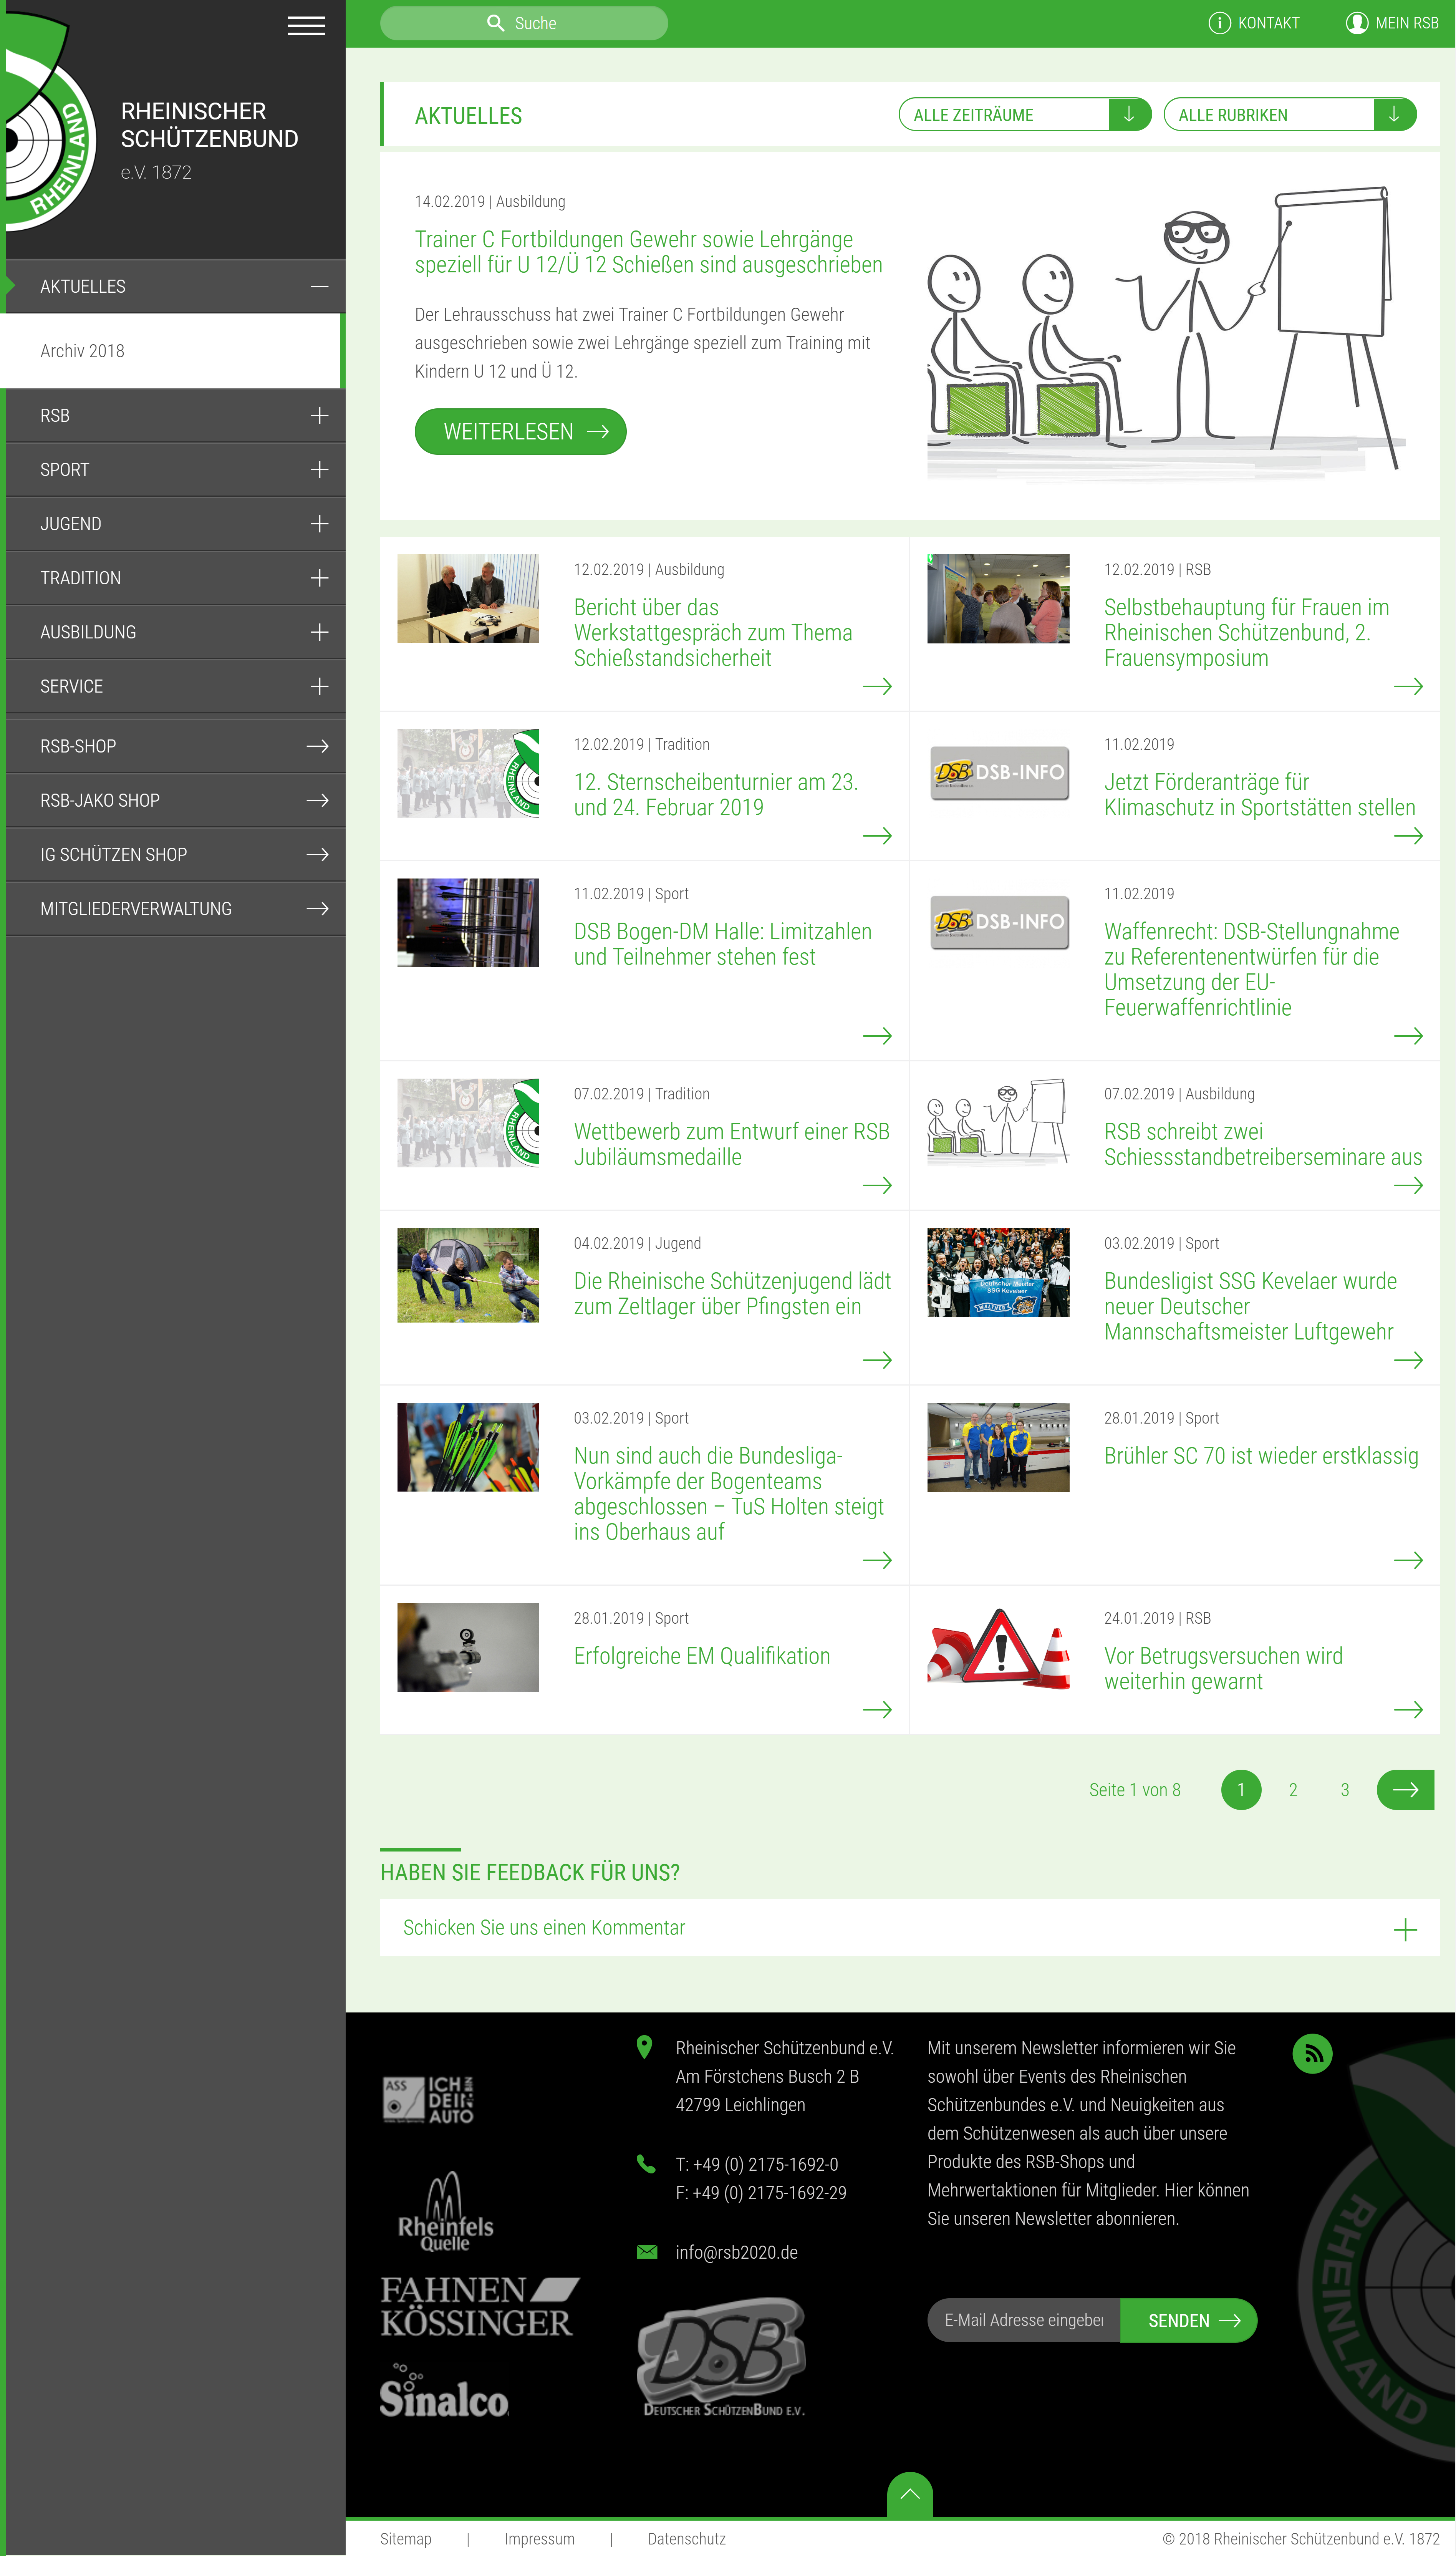Screen dimensions: 1456x2556
Task: Open the RSS feed icon in footer
Action: [x=1312, y=2053]
